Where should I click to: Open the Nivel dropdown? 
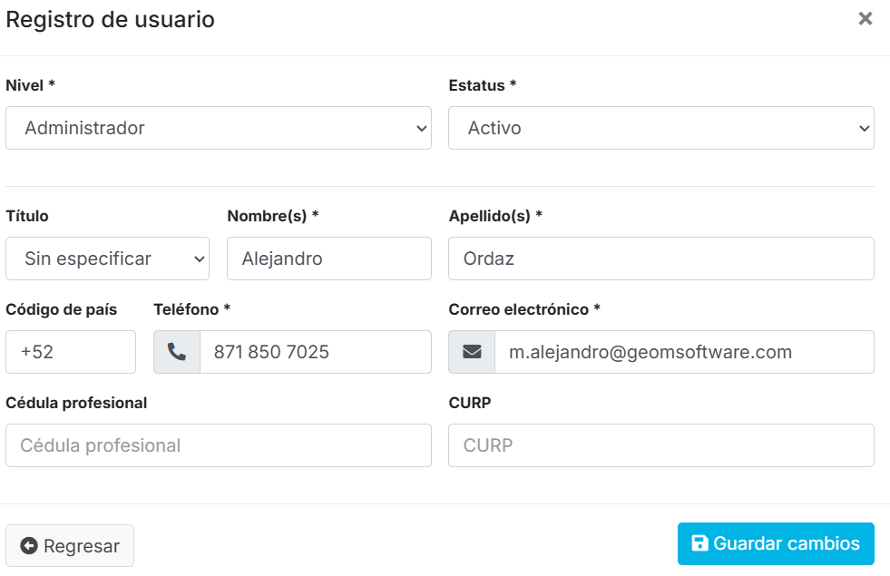coord(218,128)
